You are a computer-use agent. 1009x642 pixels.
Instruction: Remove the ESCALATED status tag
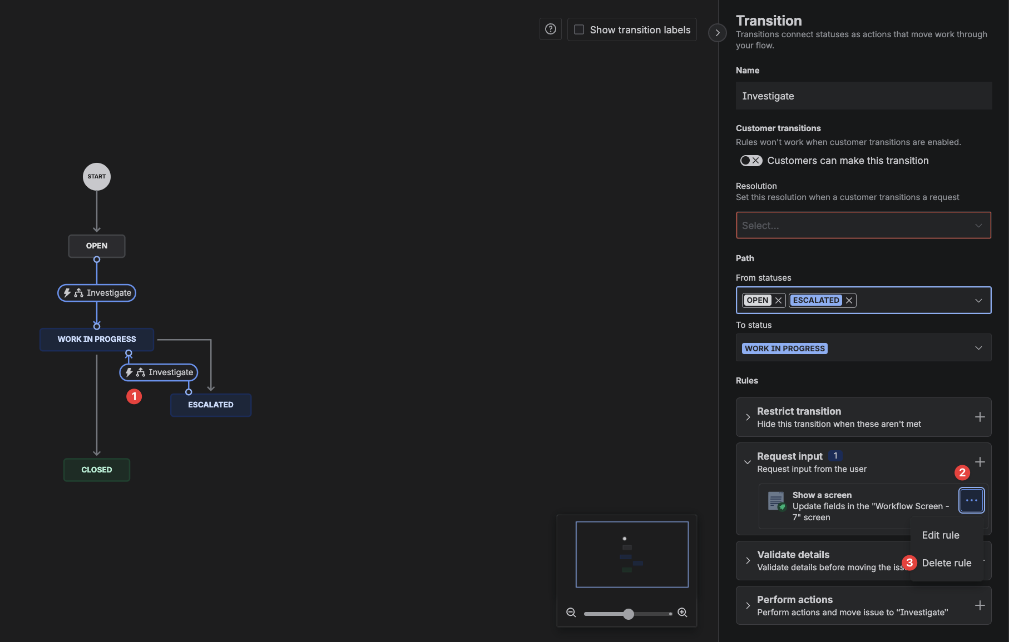[x=849, y=300]
